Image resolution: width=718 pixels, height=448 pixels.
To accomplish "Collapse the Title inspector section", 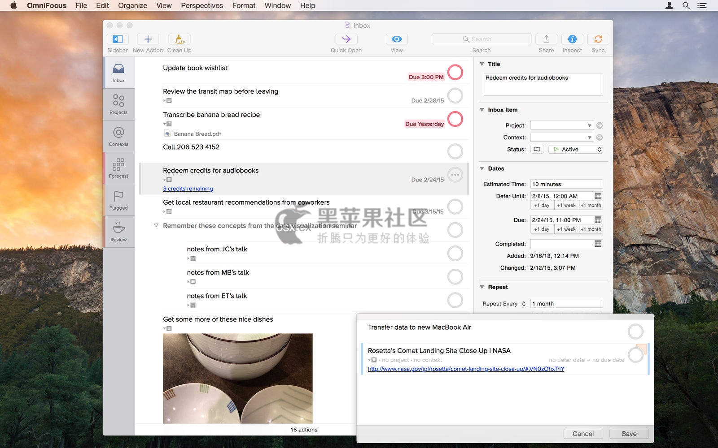I will 482,64.
